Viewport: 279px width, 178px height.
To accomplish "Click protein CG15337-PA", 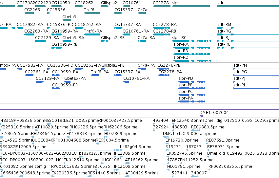I will tap(128, 72).
